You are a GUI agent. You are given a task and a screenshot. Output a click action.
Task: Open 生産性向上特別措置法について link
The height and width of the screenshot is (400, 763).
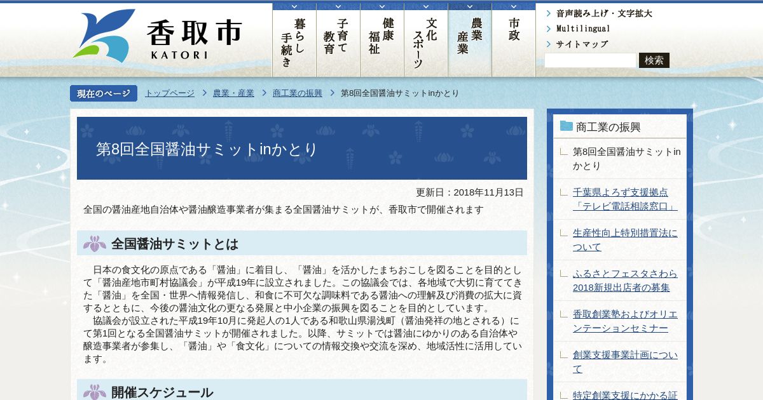point(625,240)
